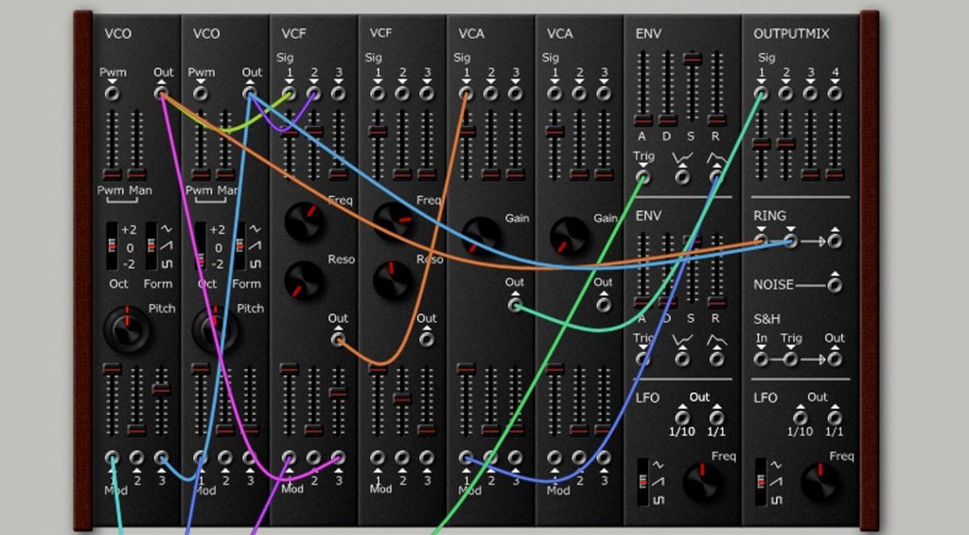Toggle the first VCO Form waveform switch
Viewport: 969px width, 535px height.
[150, 246]
